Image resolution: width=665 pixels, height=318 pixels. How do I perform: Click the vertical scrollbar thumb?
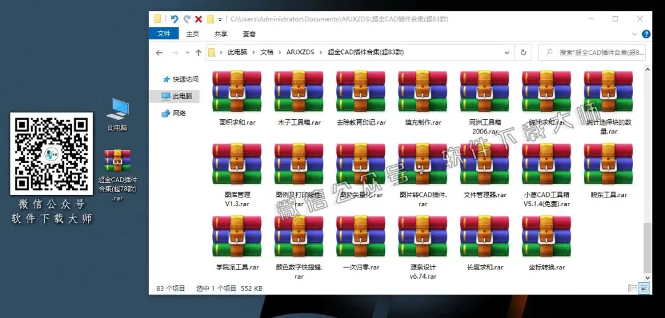pos(647,248)
